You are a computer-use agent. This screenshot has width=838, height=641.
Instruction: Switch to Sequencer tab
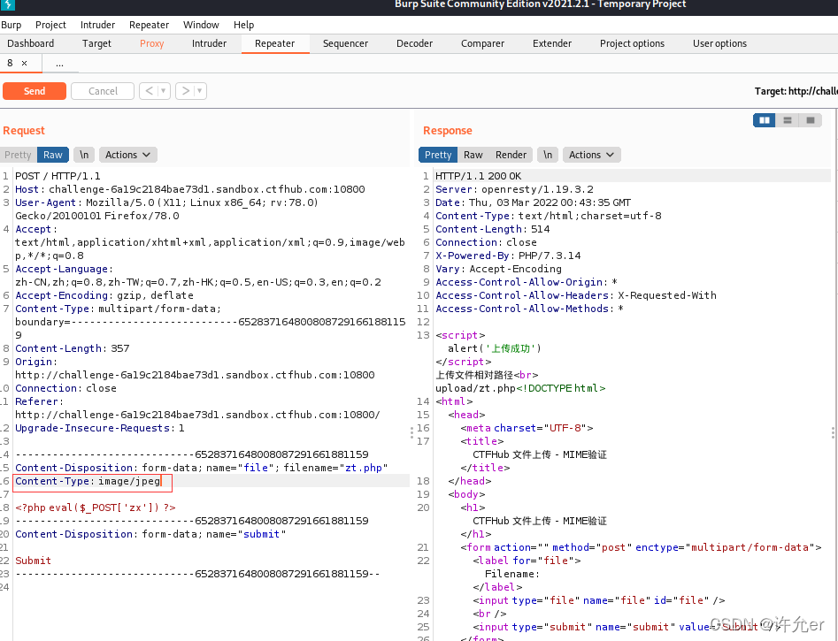coord(345,44)
